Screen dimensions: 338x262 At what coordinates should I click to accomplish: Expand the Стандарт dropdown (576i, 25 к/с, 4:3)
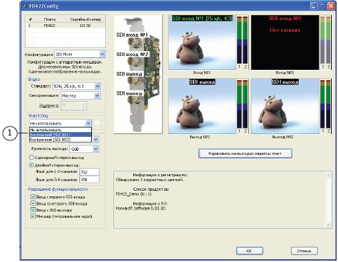[97, 86]
